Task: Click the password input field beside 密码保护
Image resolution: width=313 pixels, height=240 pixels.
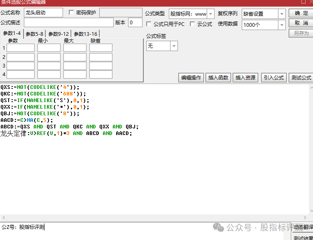Action: [x=121, y=13]
